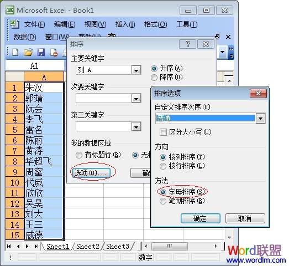Expand the 主要关键字 column dropdown

(136, 70)
